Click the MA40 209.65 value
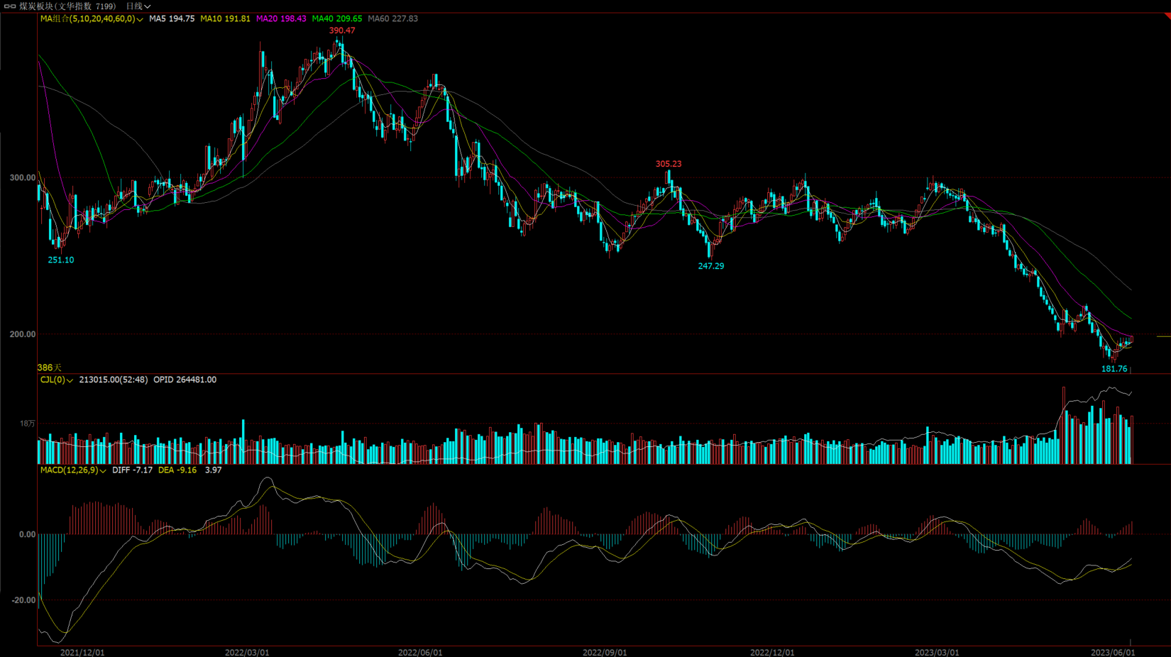 coord(337,19)
